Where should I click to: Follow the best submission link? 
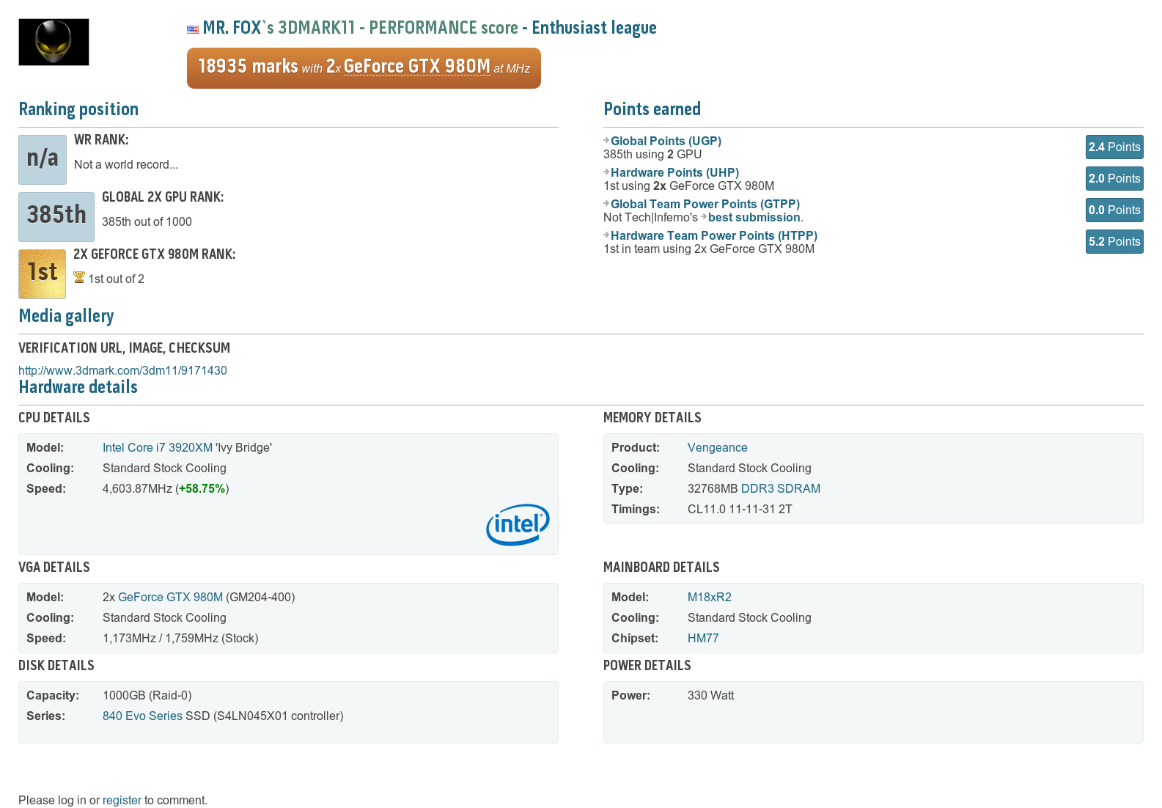coord(754,217)
